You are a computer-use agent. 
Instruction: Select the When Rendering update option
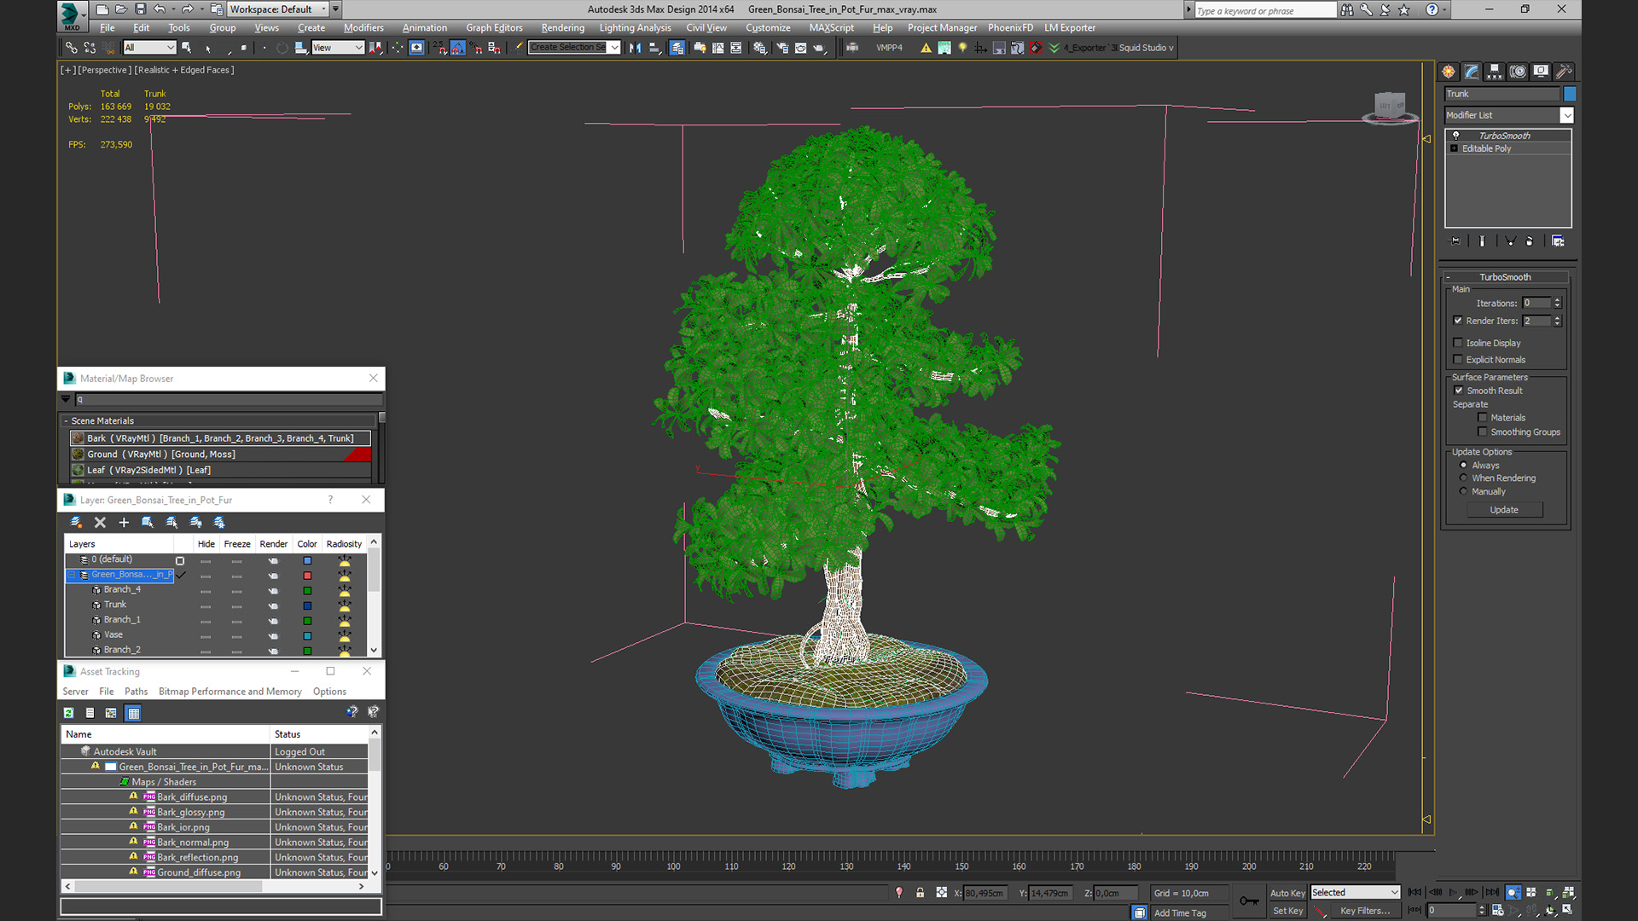[1464, 478]
